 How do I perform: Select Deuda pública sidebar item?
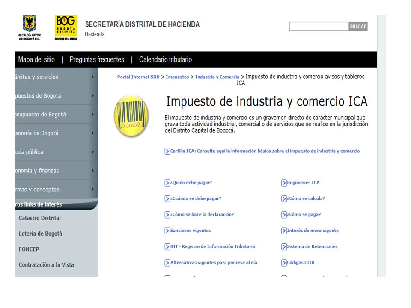[56, 152]
